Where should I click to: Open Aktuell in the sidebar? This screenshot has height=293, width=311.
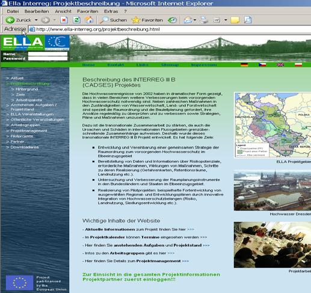[x=17, y=78]
